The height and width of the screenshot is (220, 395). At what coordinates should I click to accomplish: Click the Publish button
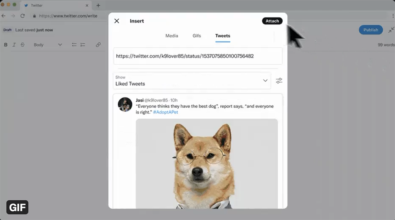pyautogui.click(x=371, y=30)
